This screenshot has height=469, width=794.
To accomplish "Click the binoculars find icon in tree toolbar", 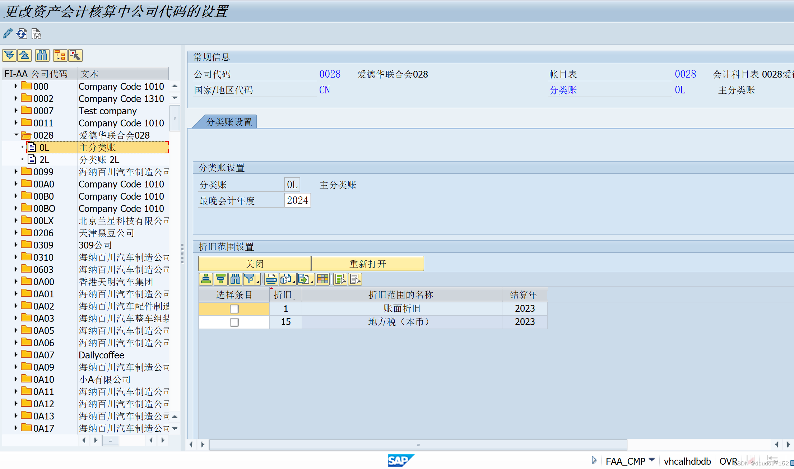I will 42,55.
